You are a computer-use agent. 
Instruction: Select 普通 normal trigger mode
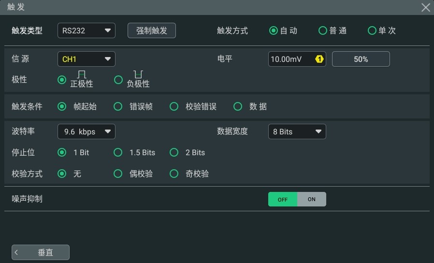pos(333,30)
